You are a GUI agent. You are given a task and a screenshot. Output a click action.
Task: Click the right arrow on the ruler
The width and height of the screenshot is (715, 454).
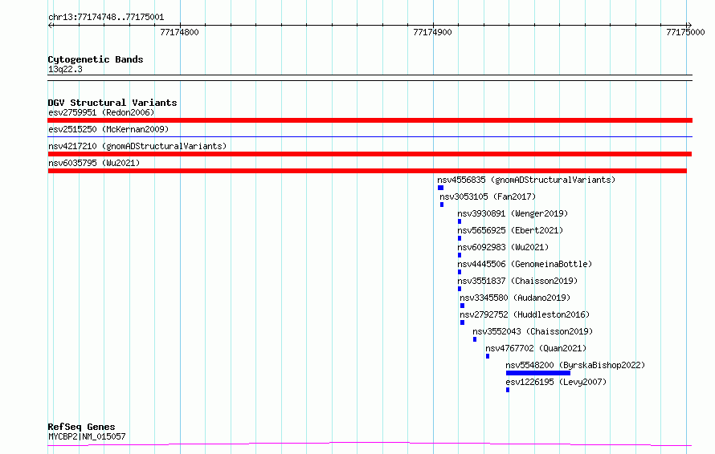(689, 26)
